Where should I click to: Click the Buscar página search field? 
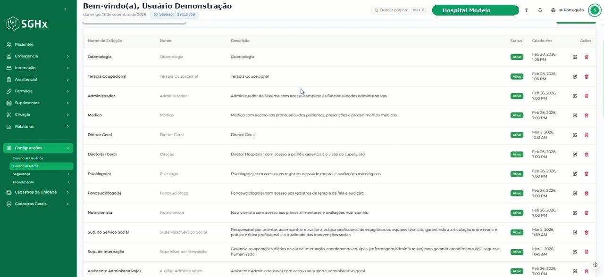(400, 10)
